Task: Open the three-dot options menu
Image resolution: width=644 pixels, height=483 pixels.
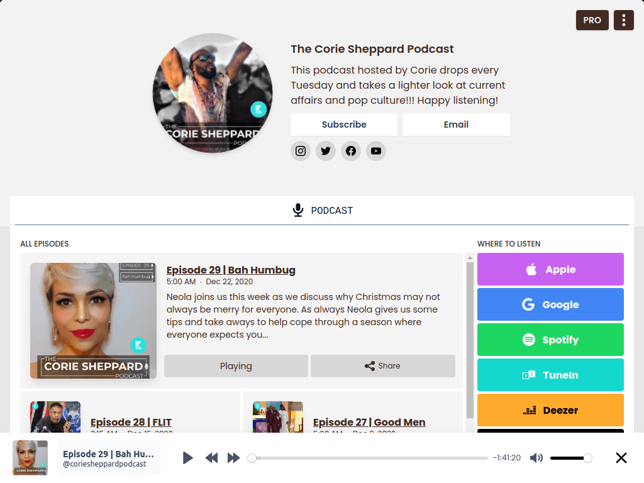Action: (623, 20)
